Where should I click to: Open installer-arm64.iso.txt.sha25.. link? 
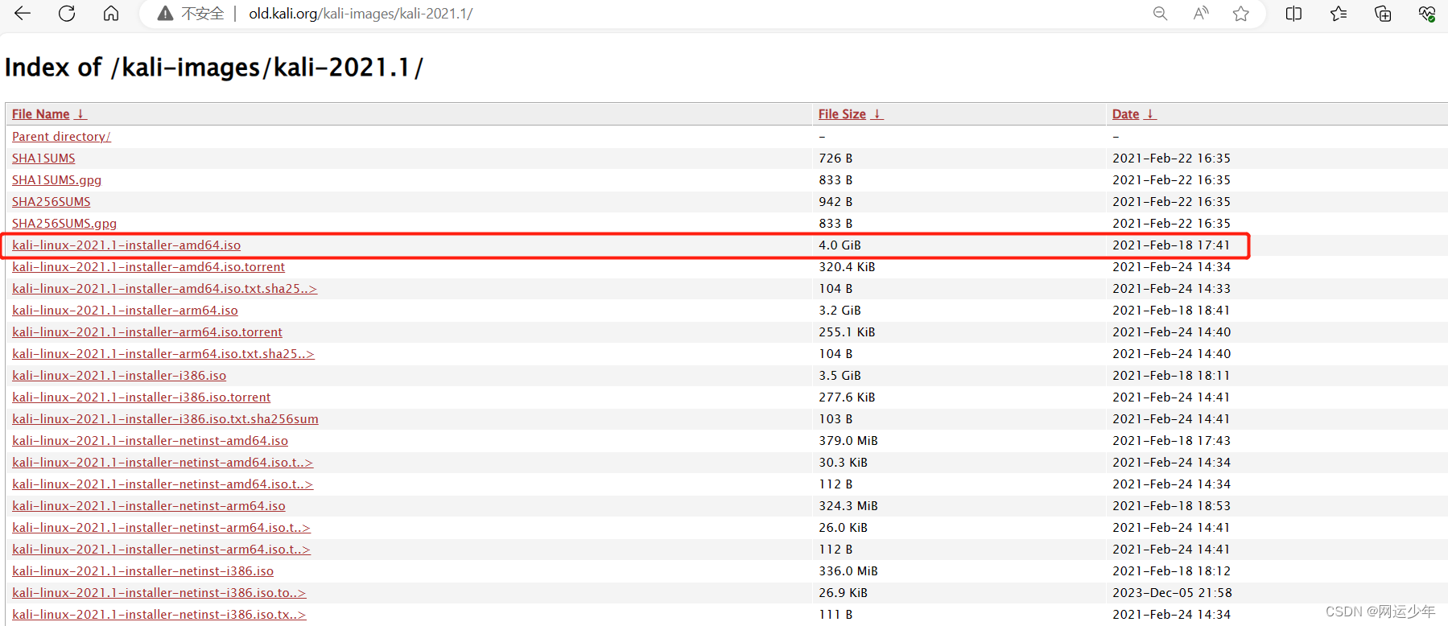click(163, 354)
